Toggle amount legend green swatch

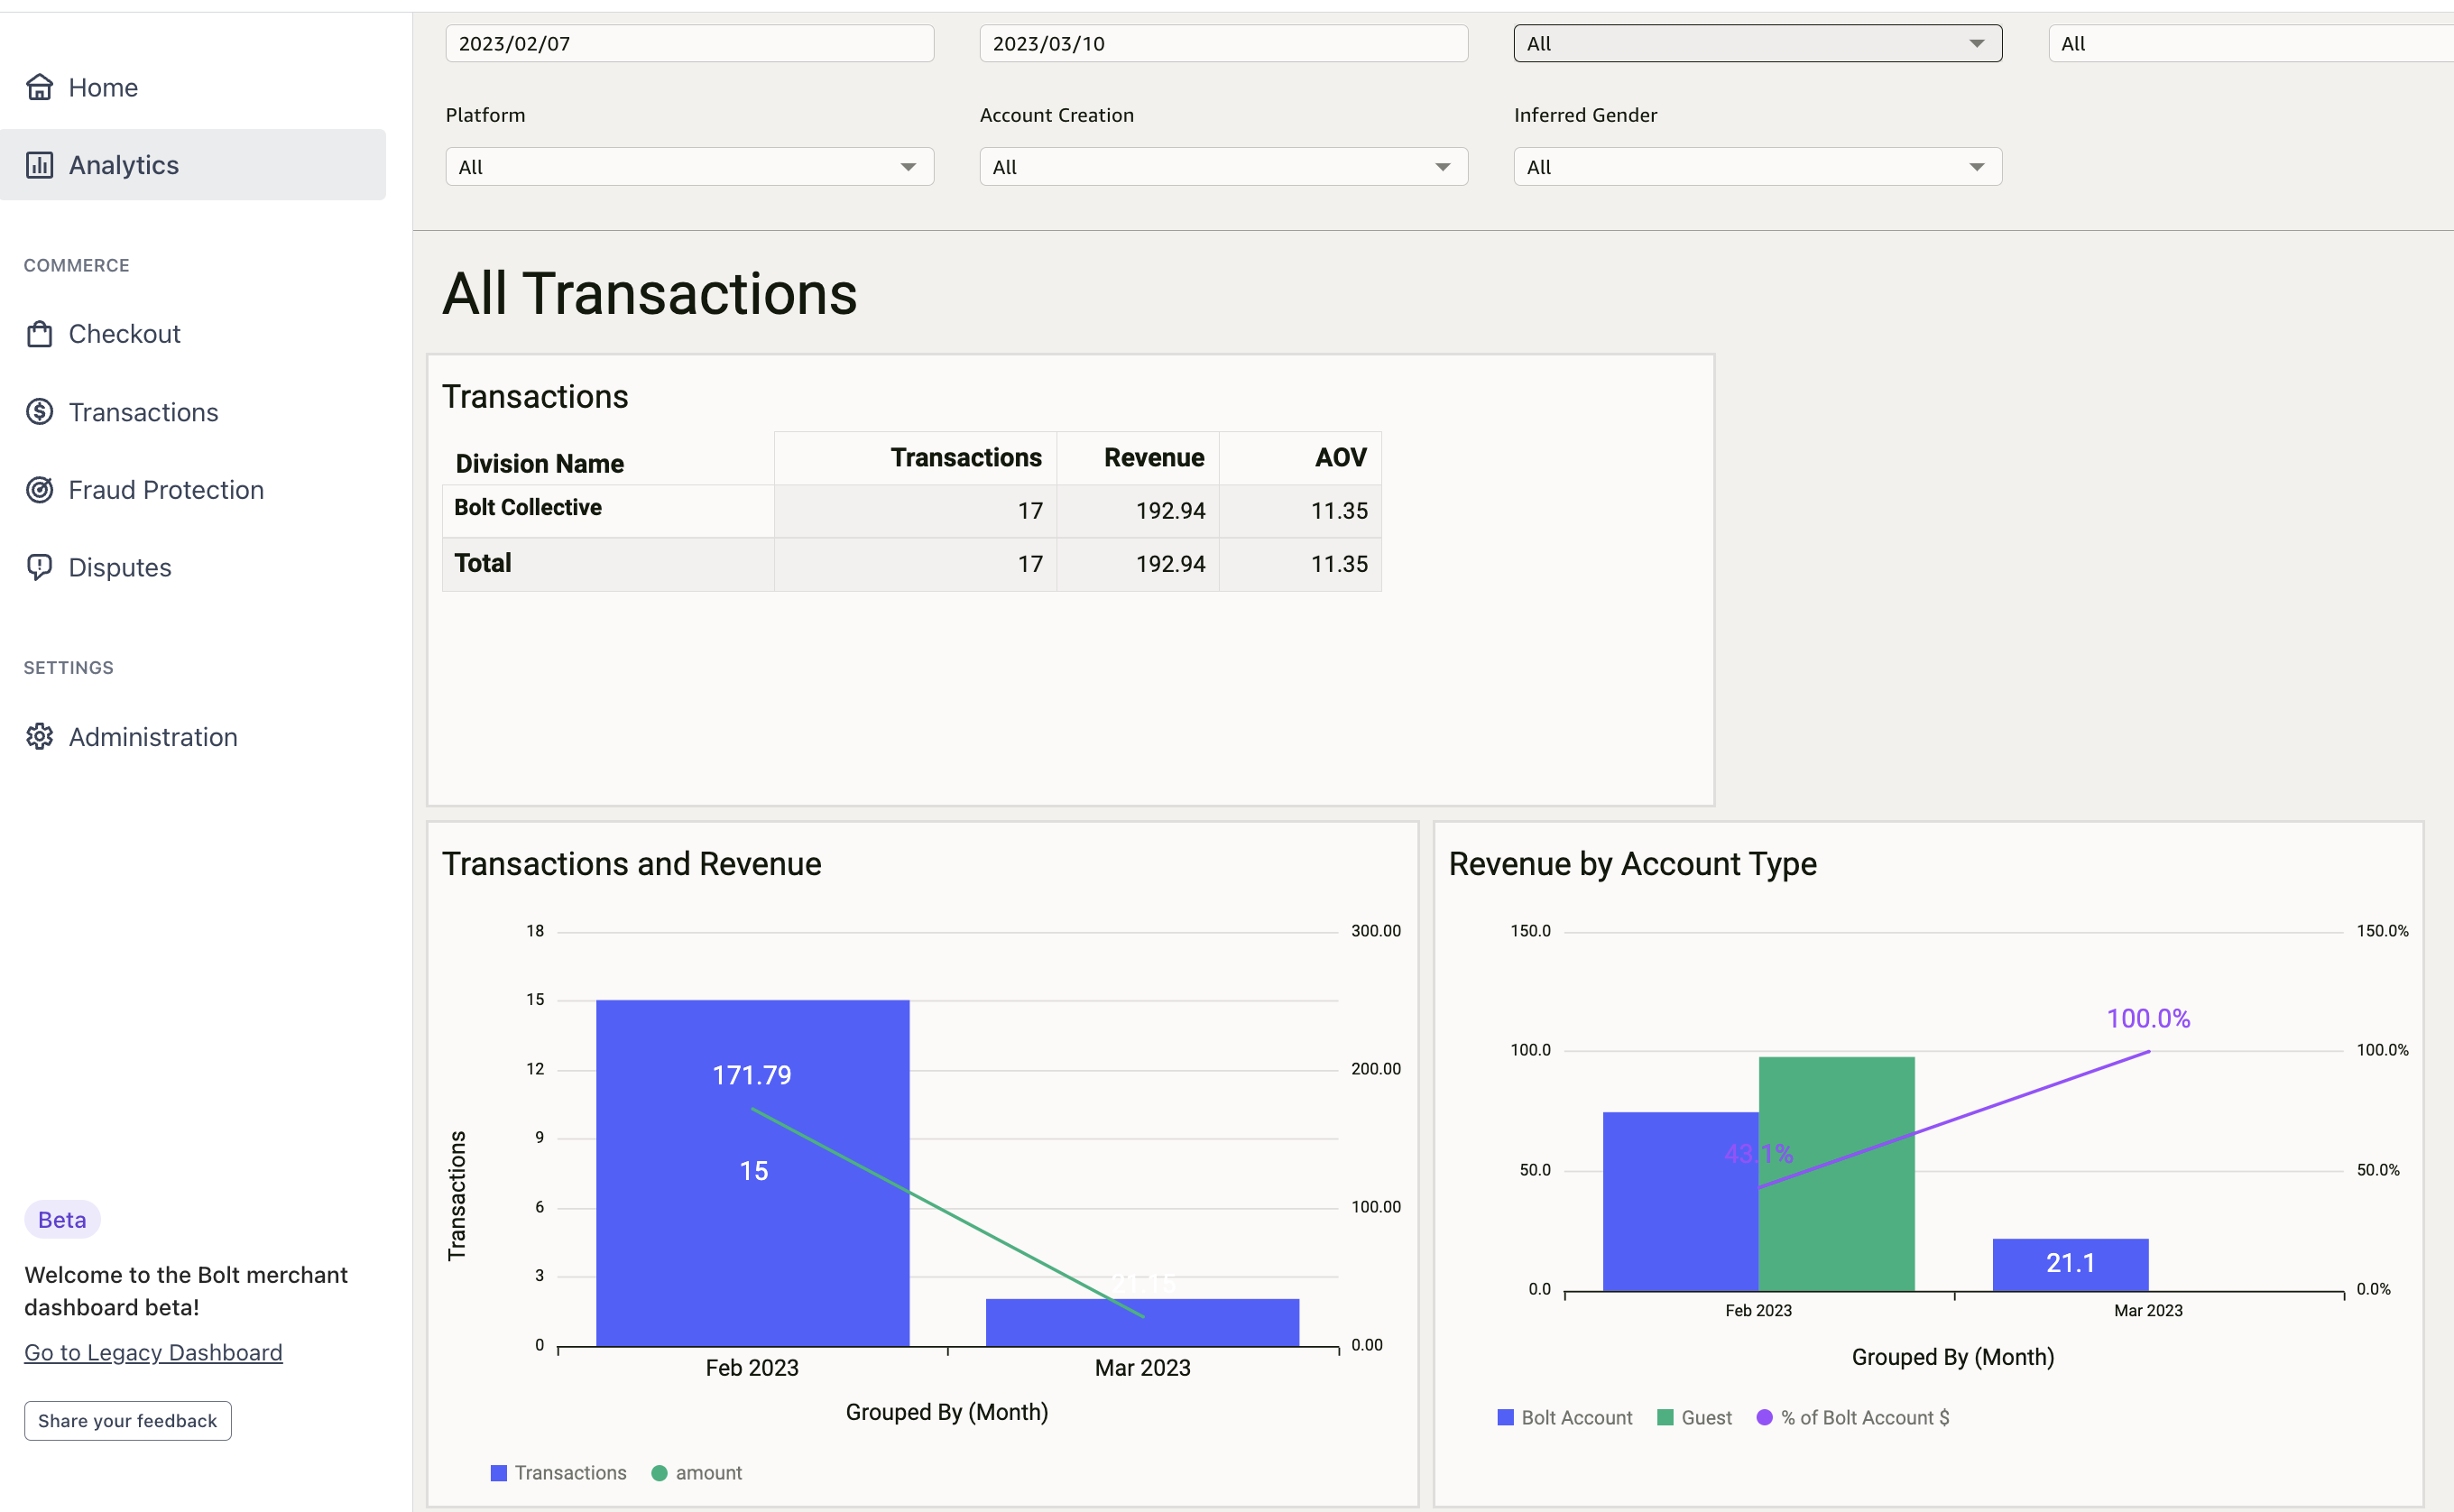(659, 1473)
